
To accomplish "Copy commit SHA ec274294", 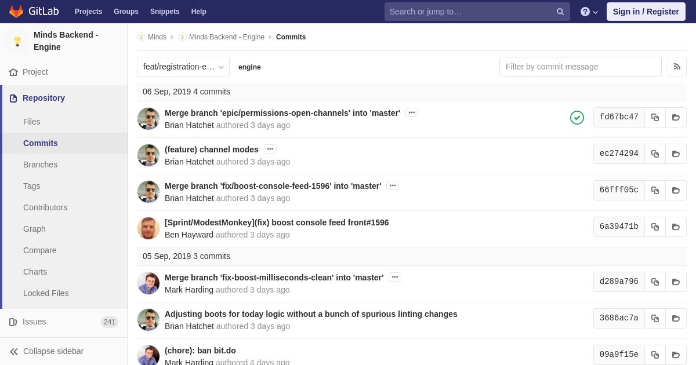I will (655, 154).
